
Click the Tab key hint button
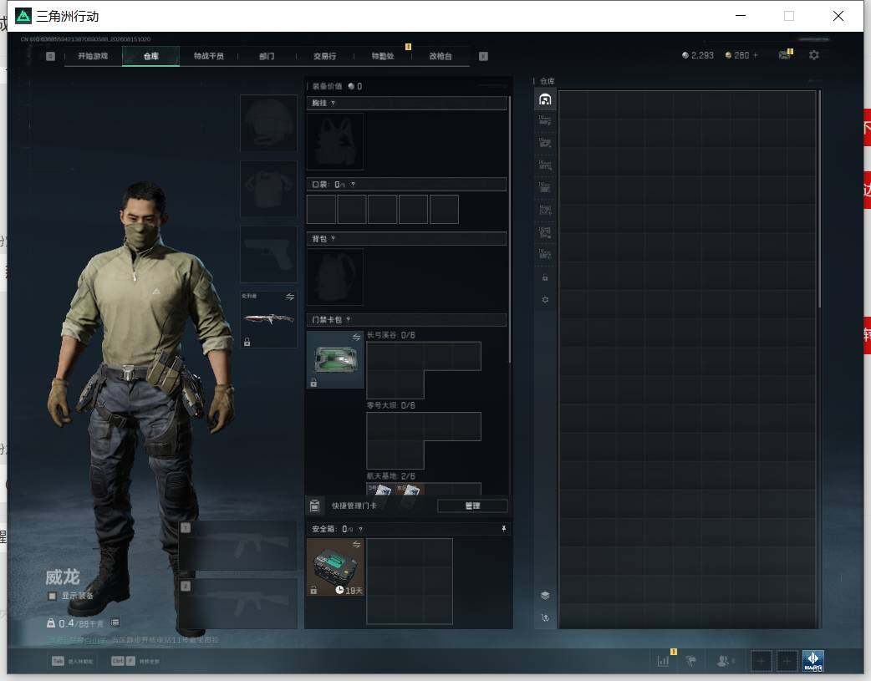coord(58,661)
